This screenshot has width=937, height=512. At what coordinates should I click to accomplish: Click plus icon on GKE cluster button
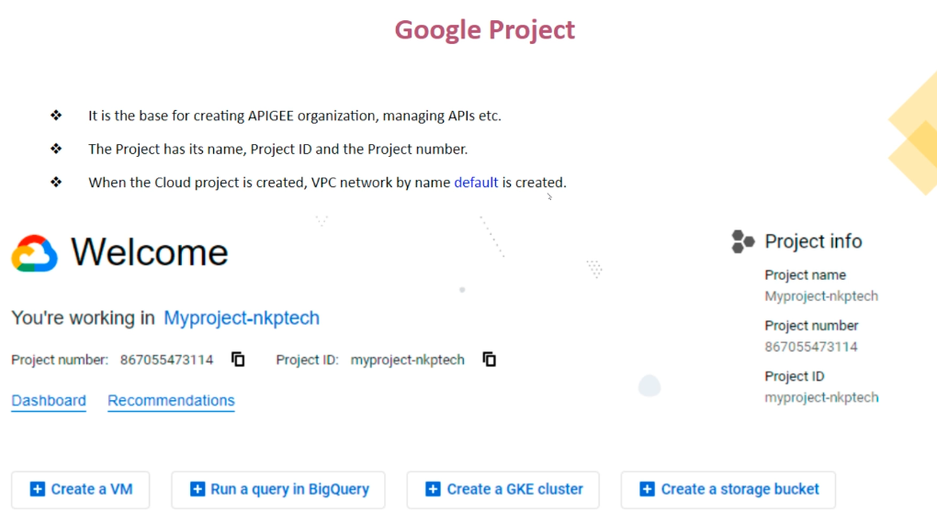pos(434,490)
